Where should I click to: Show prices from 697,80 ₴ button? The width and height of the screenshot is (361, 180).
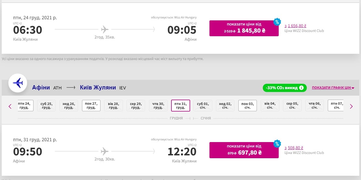tap(244, 150)
